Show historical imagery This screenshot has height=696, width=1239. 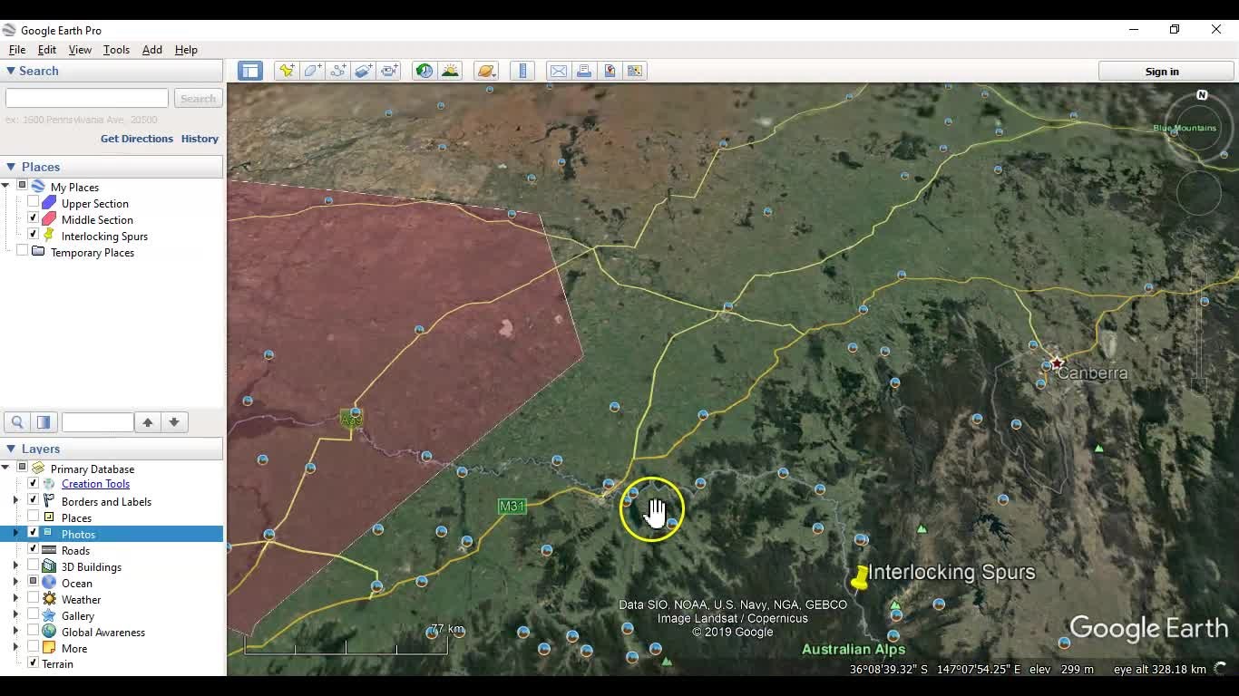(x=424, y=70)
